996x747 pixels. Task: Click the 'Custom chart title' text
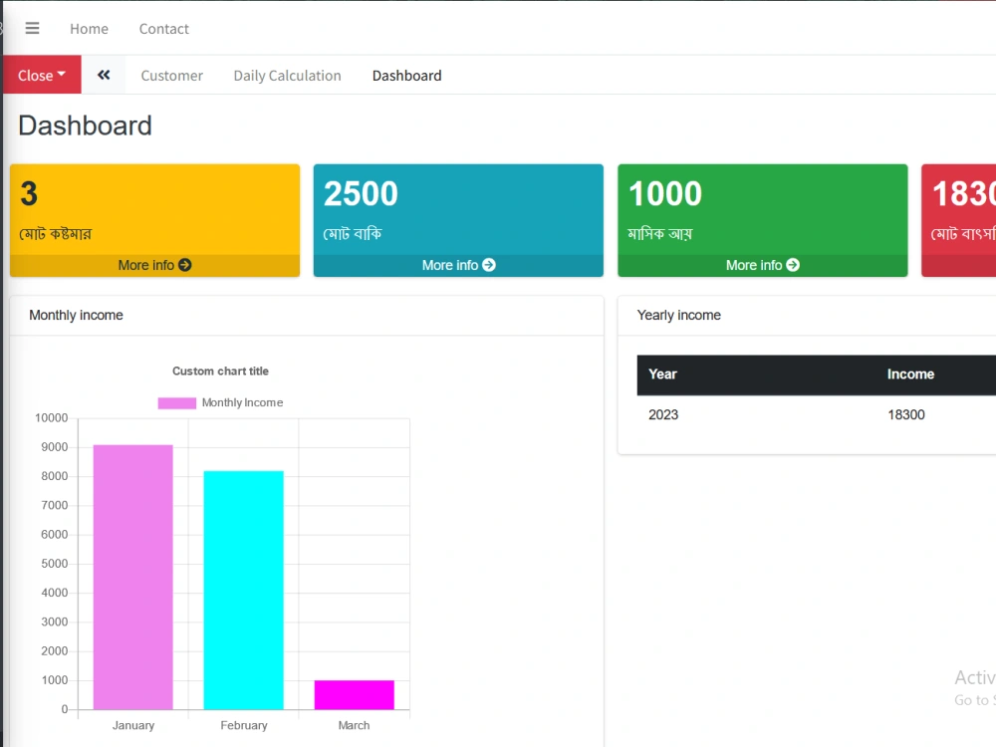220,371
